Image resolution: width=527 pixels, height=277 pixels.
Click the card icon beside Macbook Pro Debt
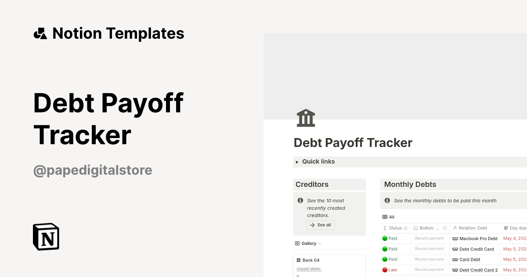pyautogui.click(x=455, y=238)
